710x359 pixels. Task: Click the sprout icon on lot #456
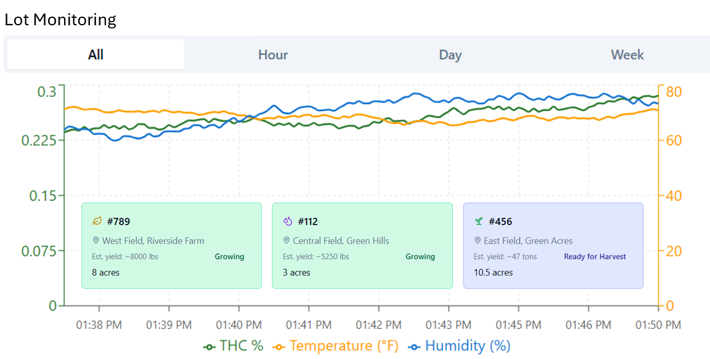[x=479, y=221]
